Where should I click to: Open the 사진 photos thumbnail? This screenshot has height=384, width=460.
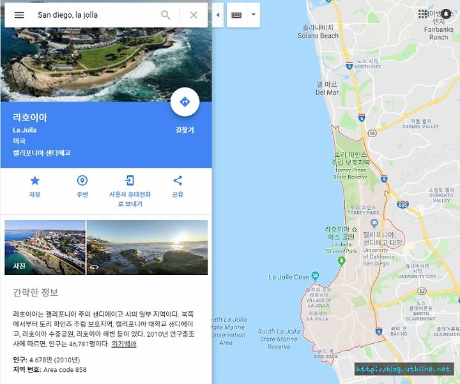pos(45,247)
